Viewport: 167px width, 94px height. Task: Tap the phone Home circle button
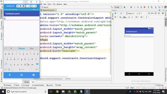click(x=21, y=75)
